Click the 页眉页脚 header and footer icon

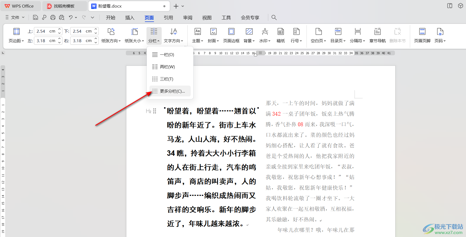tap(422, 35)
